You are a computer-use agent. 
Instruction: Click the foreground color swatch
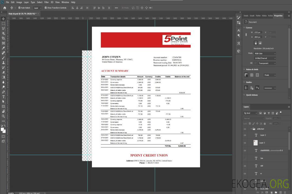(x=2, y=130)
